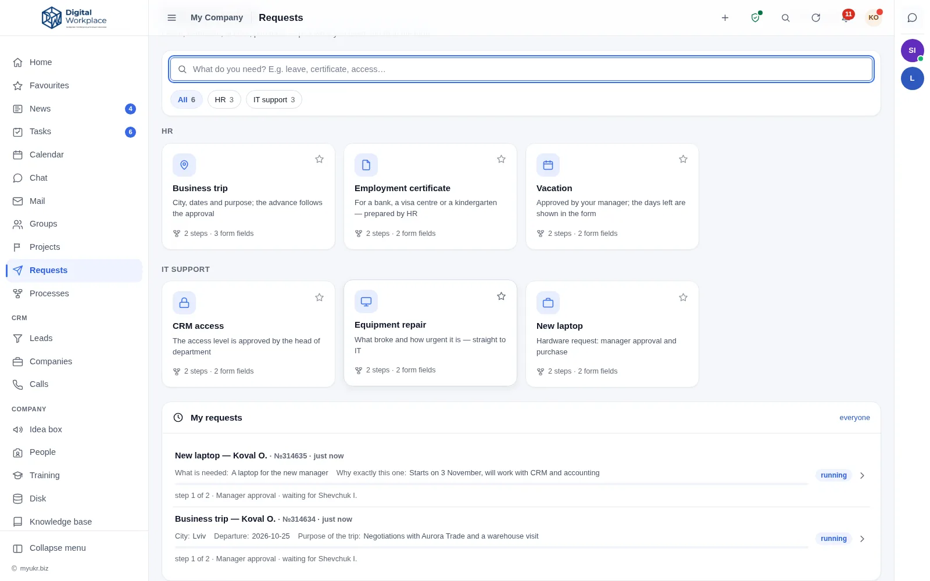Expand the Business trip request row chevron

click(862, 539)
